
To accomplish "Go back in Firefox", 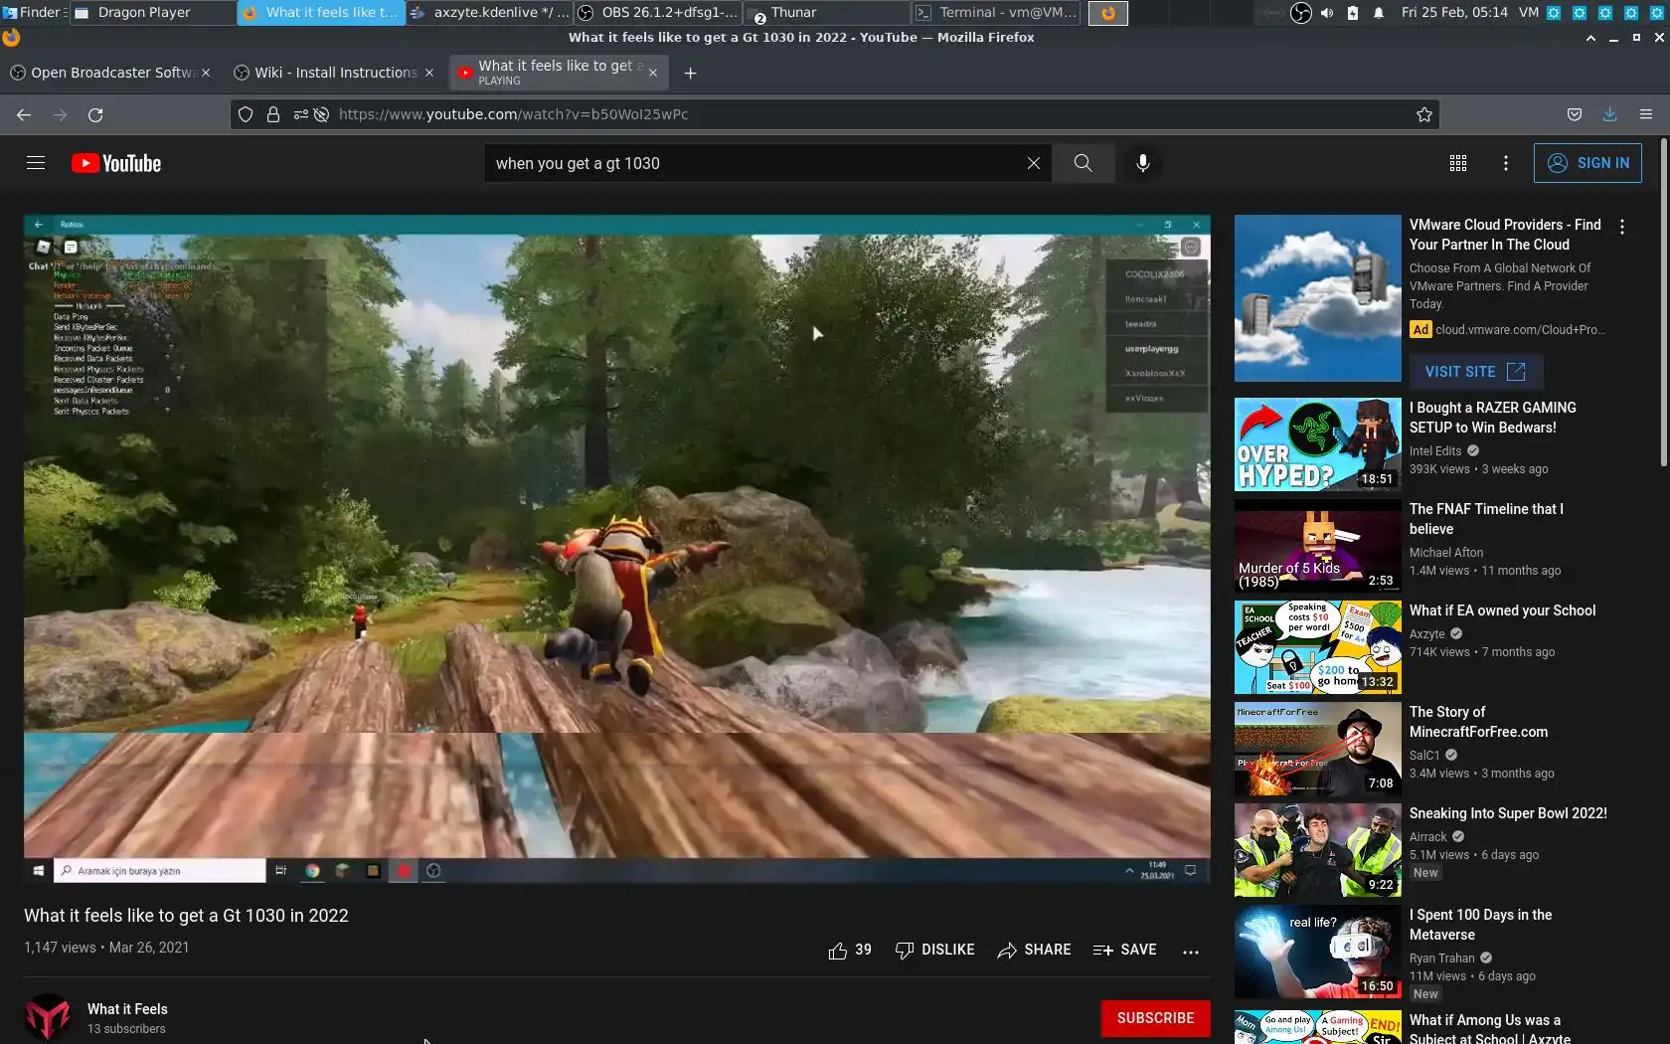I will tap(24, 114).
